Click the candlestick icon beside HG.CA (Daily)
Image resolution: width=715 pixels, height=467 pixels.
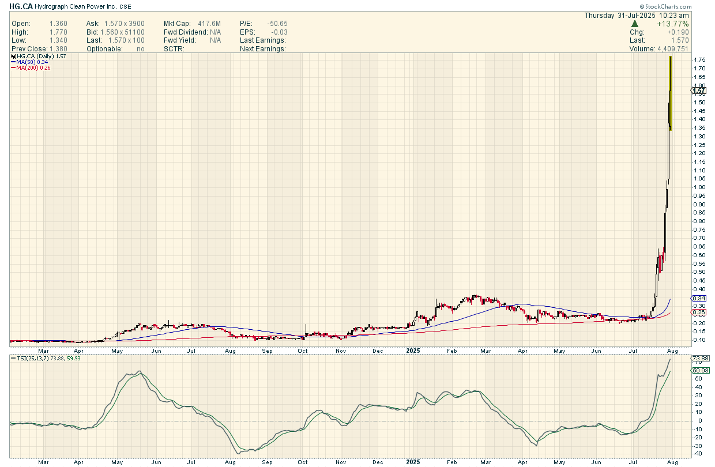[x=13, y=57]
